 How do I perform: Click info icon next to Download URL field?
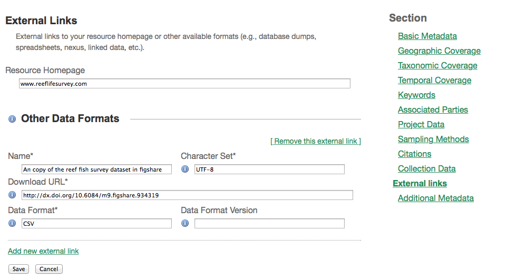click(12, 195)
